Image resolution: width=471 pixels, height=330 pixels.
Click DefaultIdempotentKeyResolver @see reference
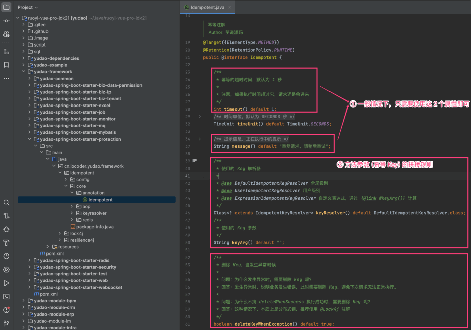click(x=271, y=183)
